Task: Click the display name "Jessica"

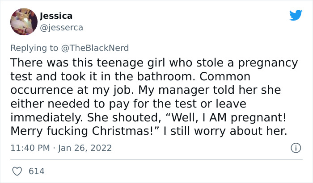Action: [x=56, y=16]
